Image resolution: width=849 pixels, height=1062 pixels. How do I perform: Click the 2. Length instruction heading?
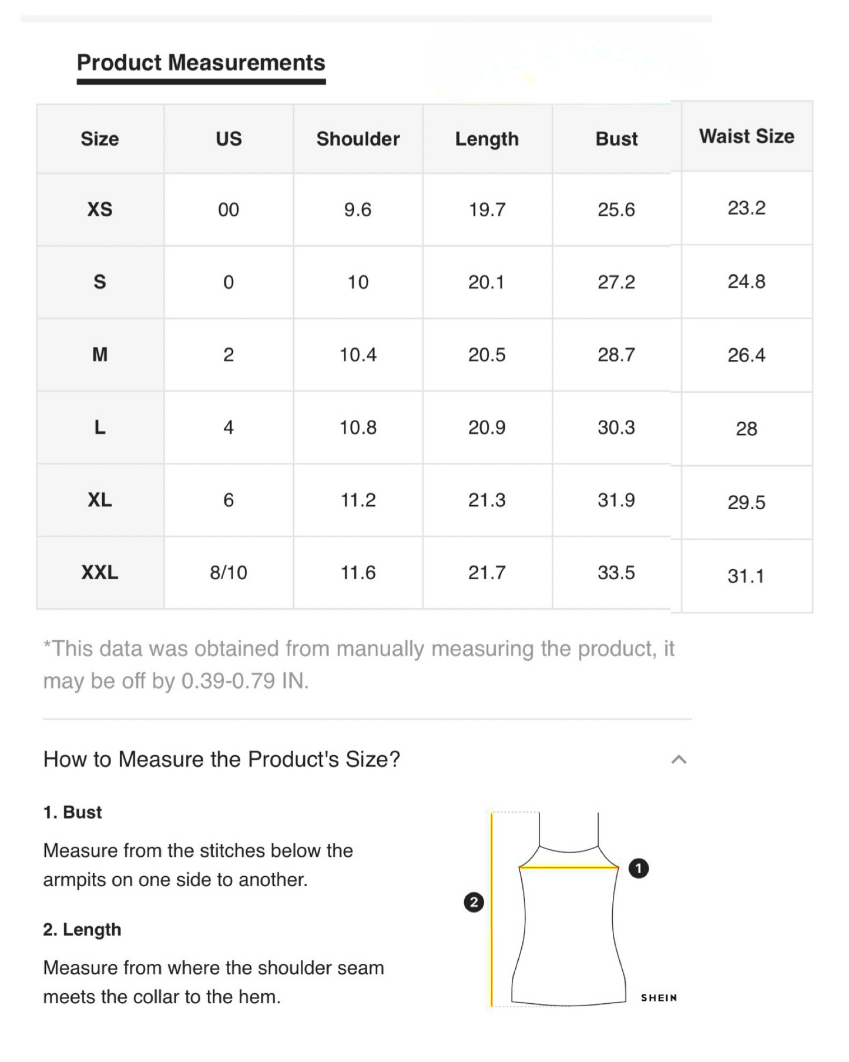82,929
